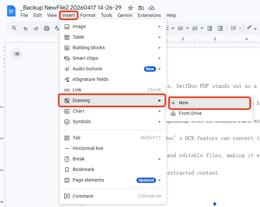Open the input tools dropdown arrow
The height and width of the screenshot is (207, 260).
pos(240,28)
